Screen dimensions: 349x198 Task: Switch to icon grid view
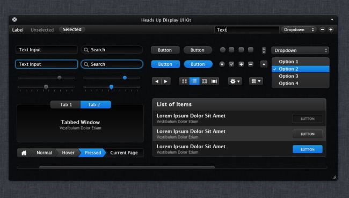[x=184, y=81]
